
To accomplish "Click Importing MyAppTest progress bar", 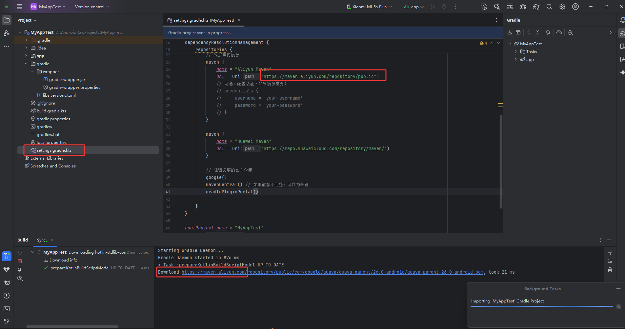I will pos(542,306).
